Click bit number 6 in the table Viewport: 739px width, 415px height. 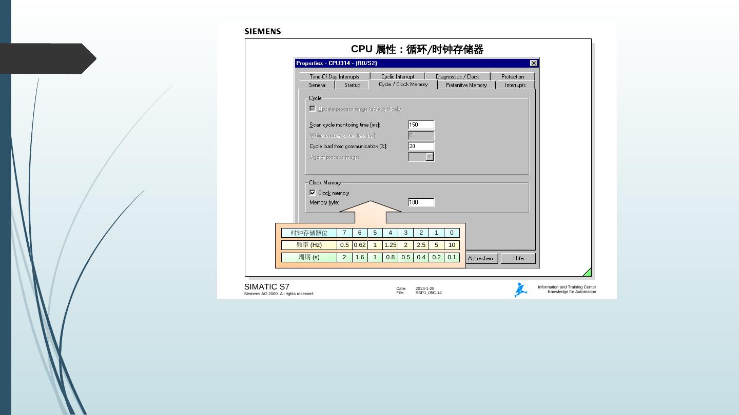(360, 233)
